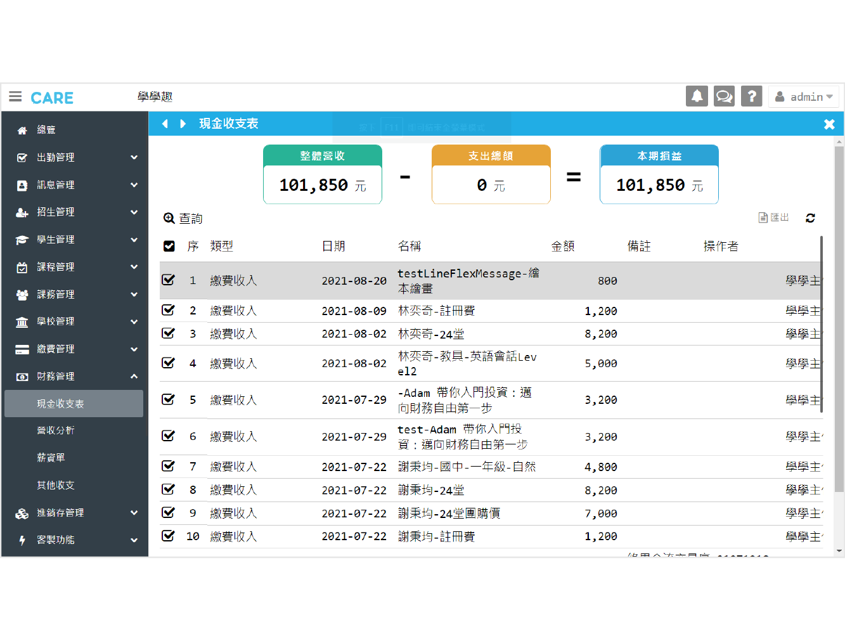The image size is (845, 634).
Task: Click the graduation cap icon beside 學生管理
Action: [22, 240]
